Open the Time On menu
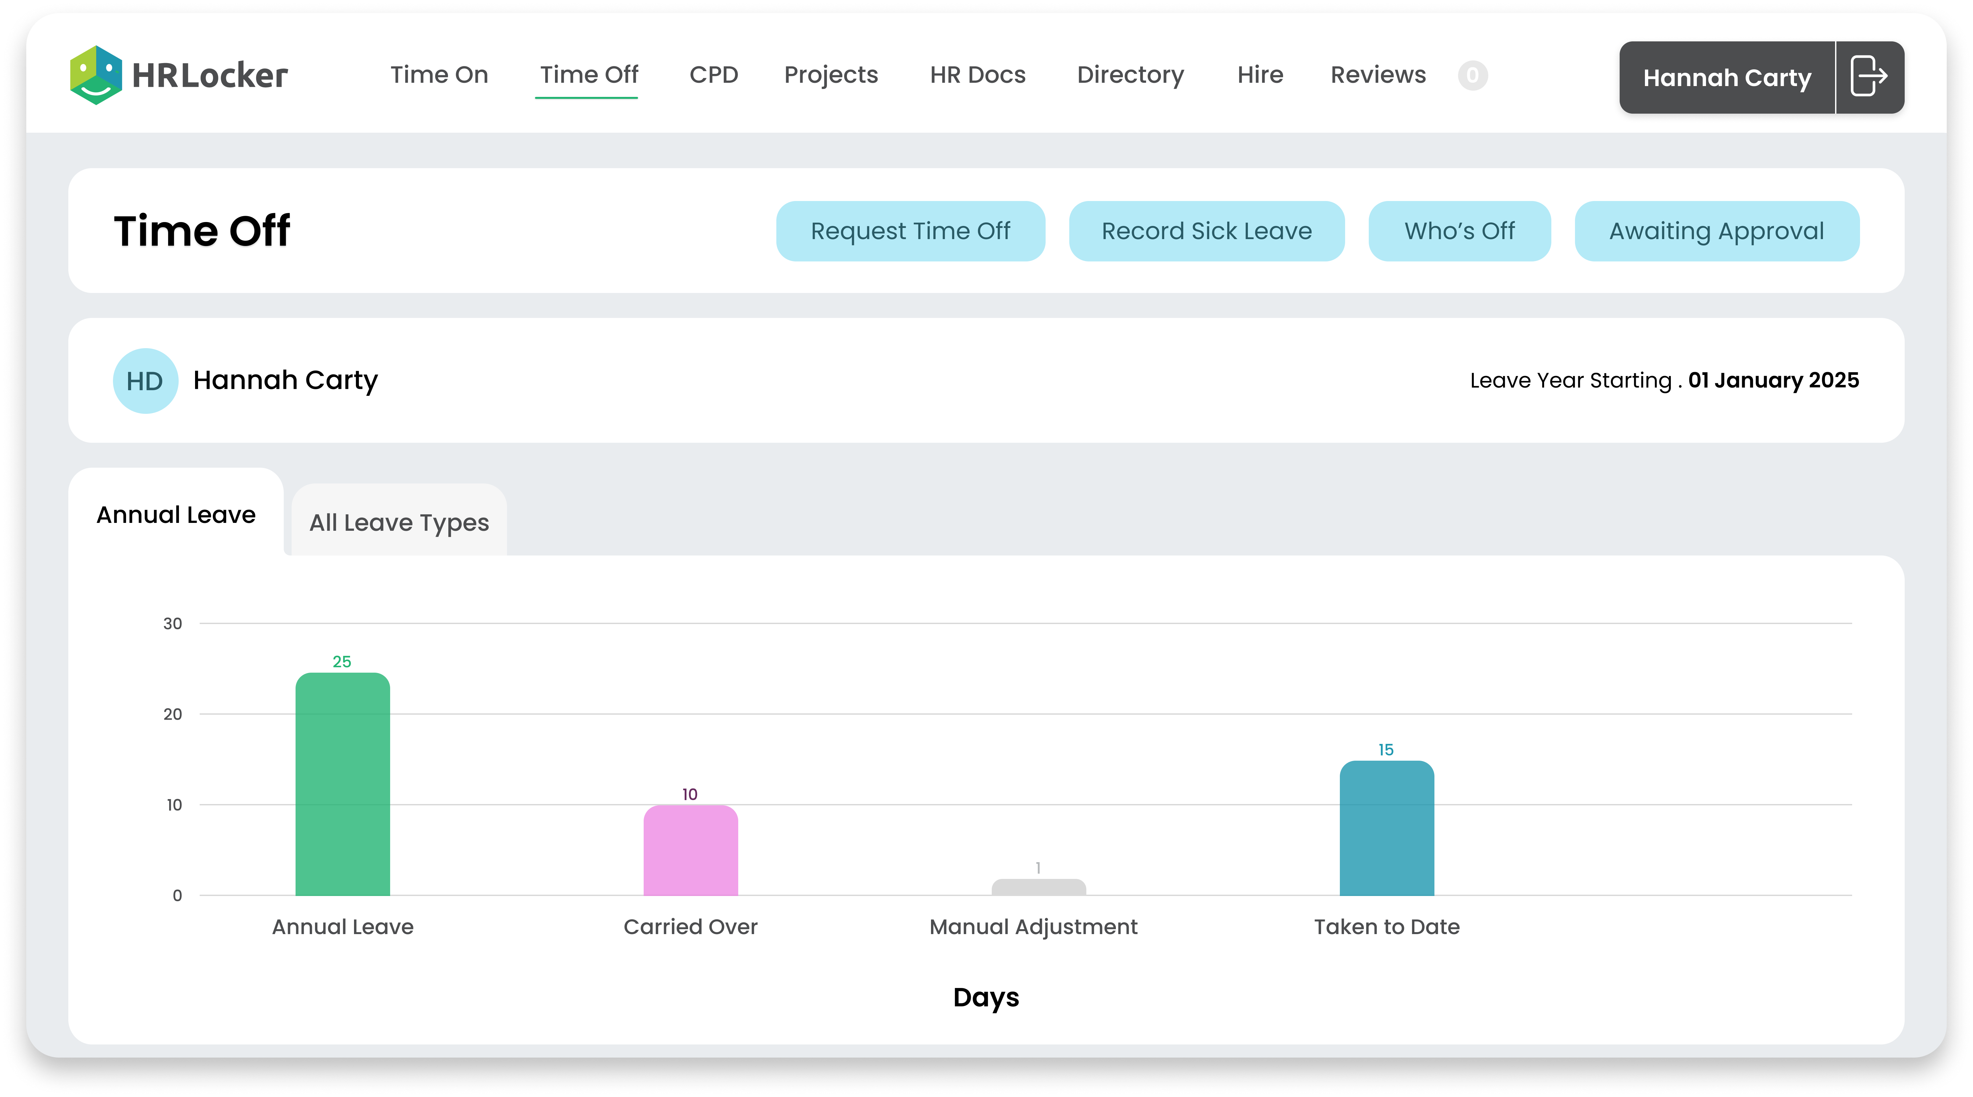 click(439, 75)
